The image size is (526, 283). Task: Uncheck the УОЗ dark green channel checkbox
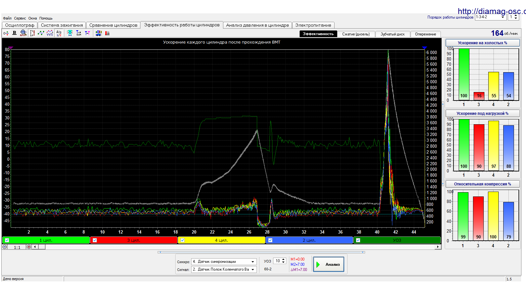(x=358, y=240)
